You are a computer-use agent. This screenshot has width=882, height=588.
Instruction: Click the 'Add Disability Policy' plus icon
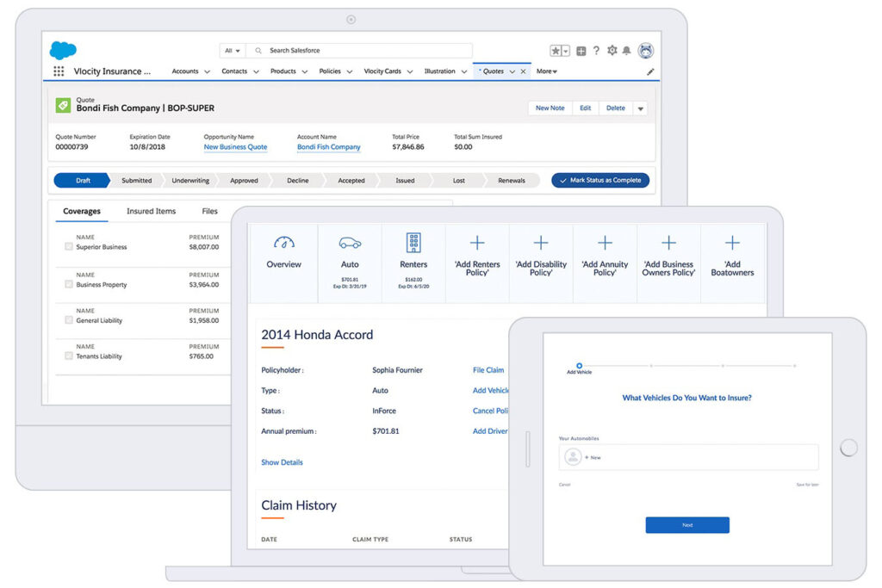(540, 240)
